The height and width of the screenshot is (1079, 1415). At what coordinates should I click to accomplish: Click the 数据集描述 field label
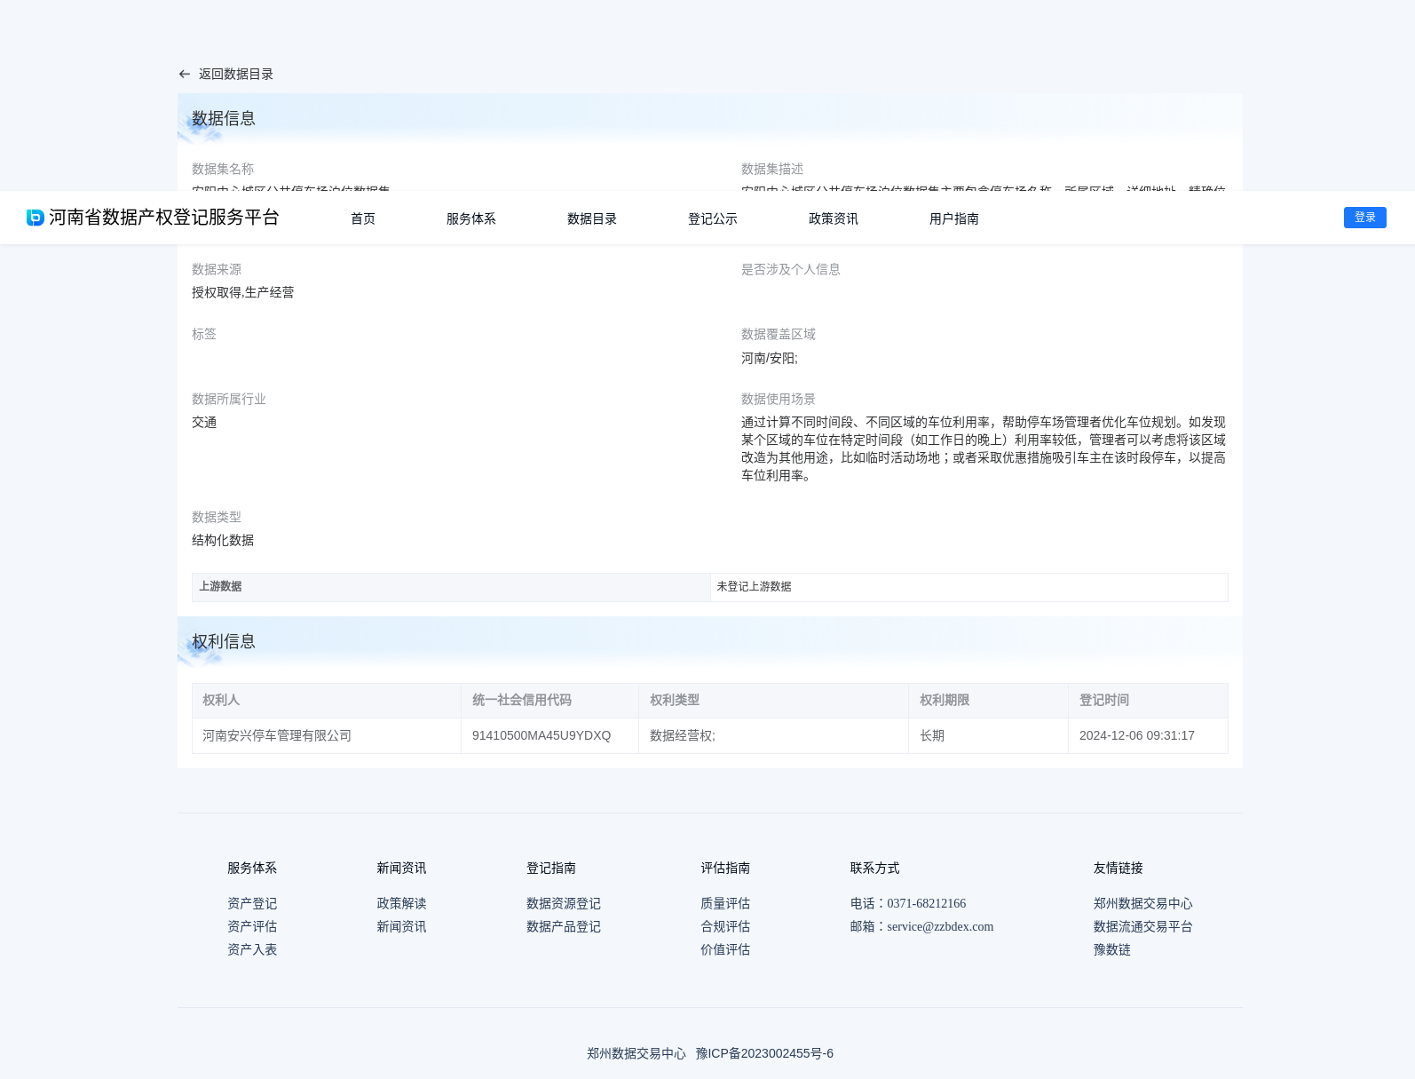click(772, 169)
